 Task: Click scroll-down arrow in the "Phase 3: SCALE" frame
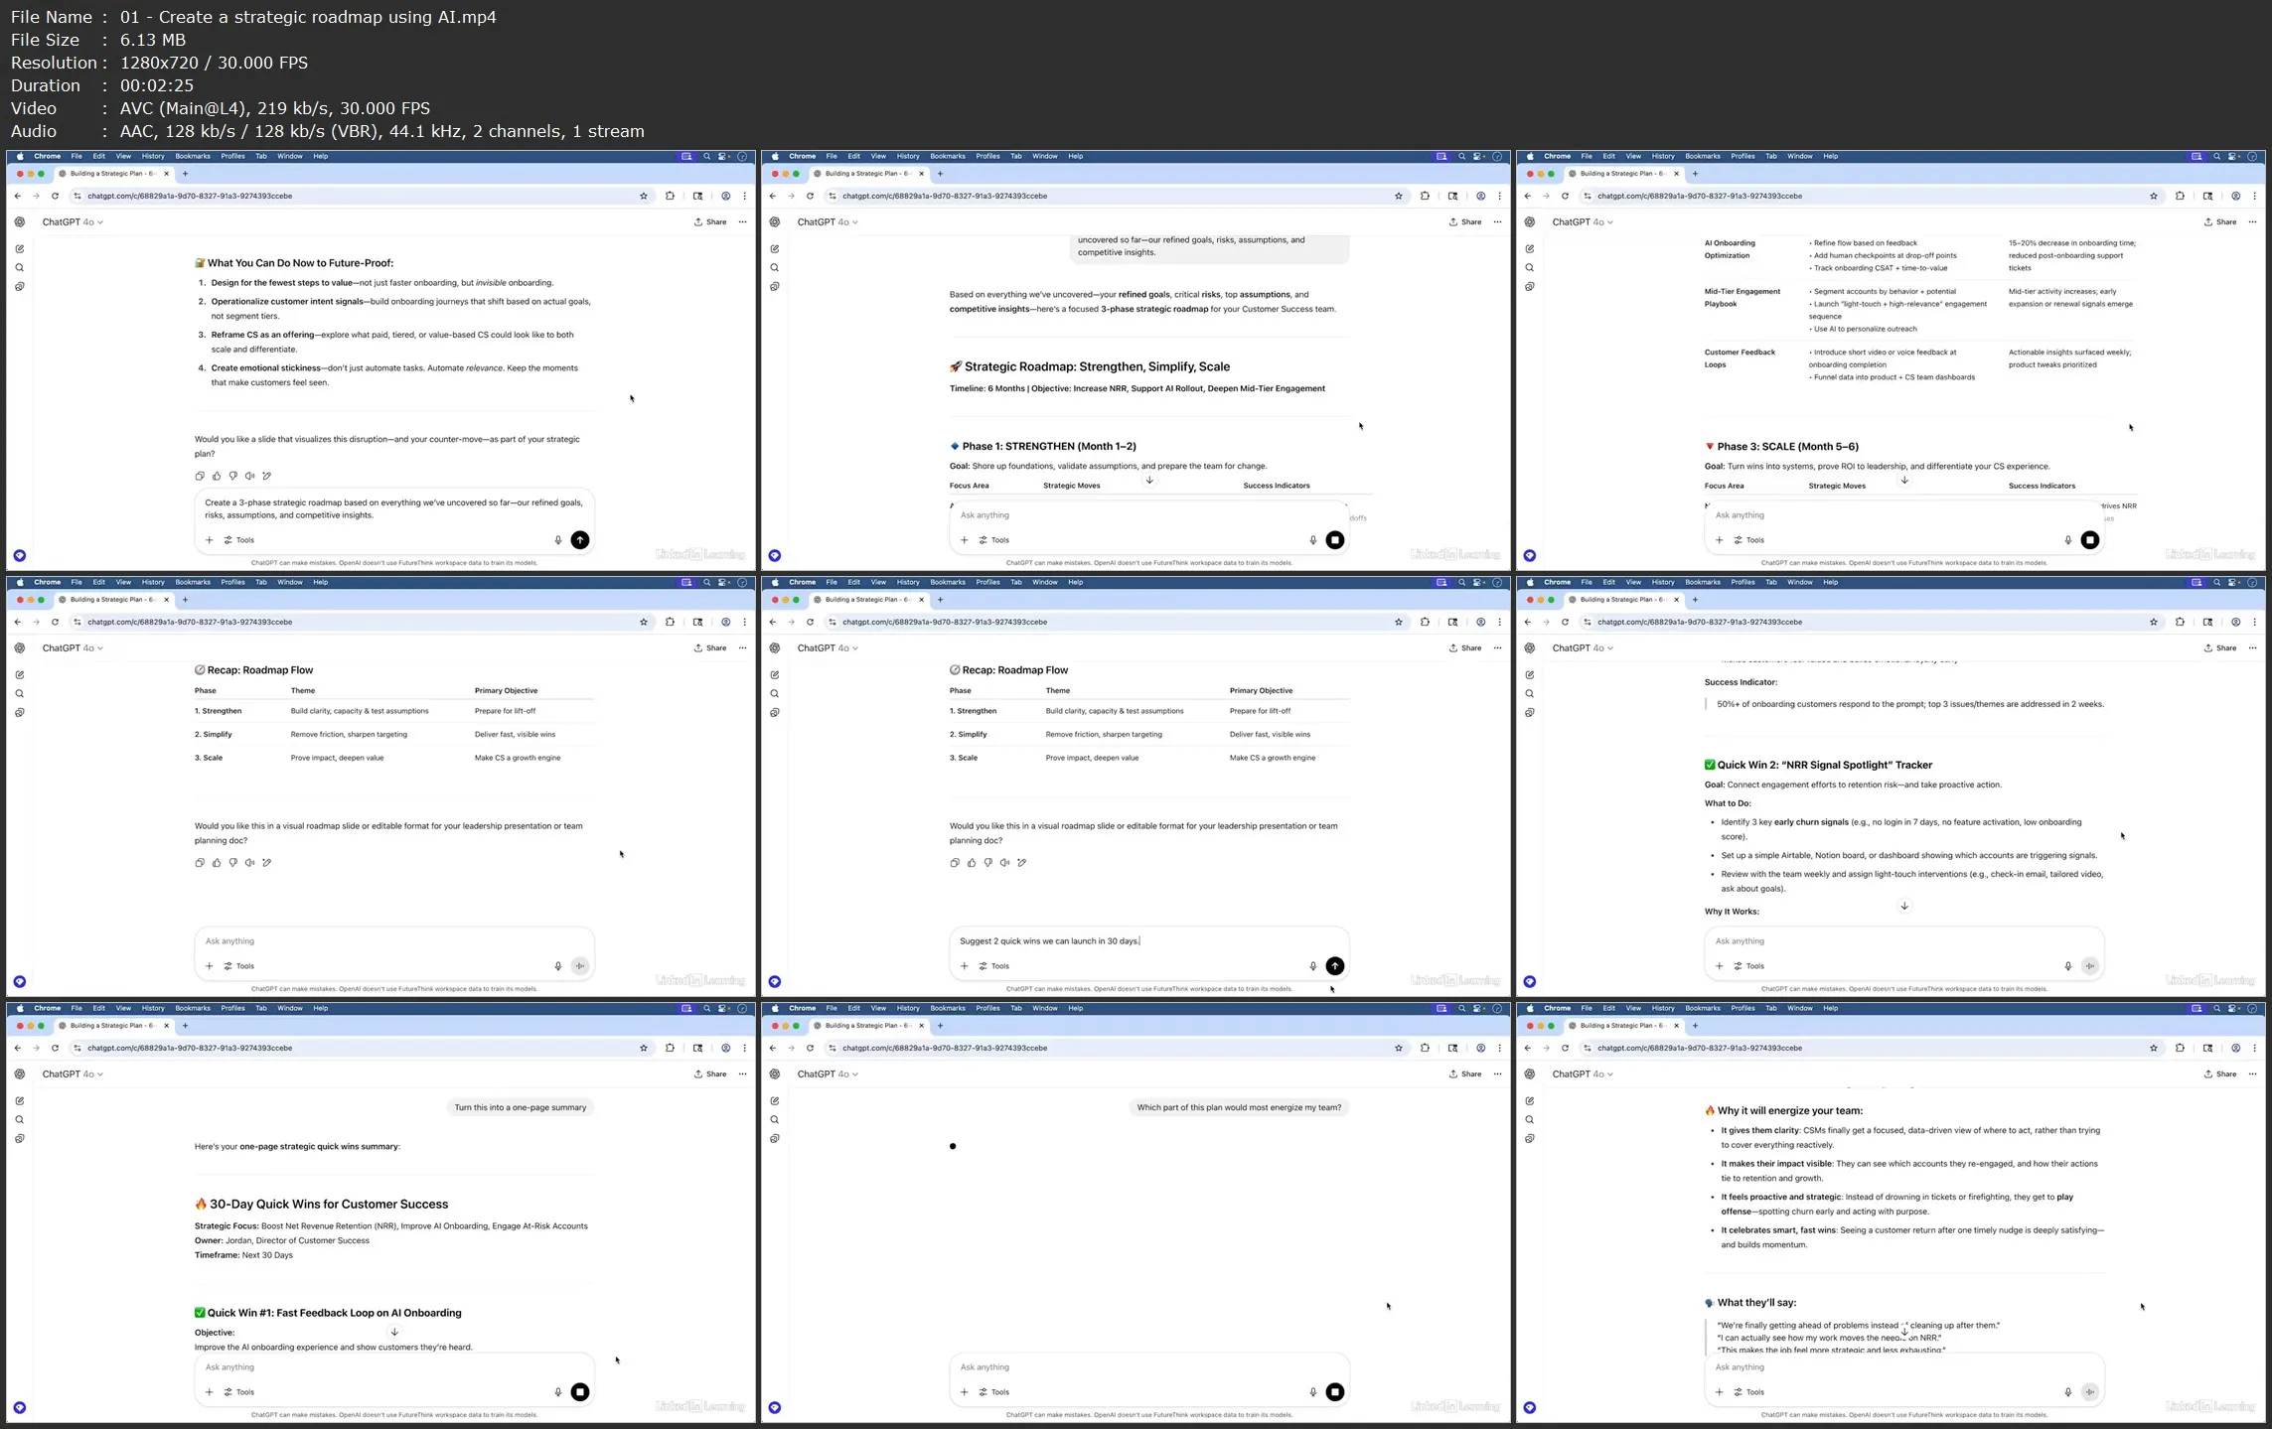click(1904, 481)
